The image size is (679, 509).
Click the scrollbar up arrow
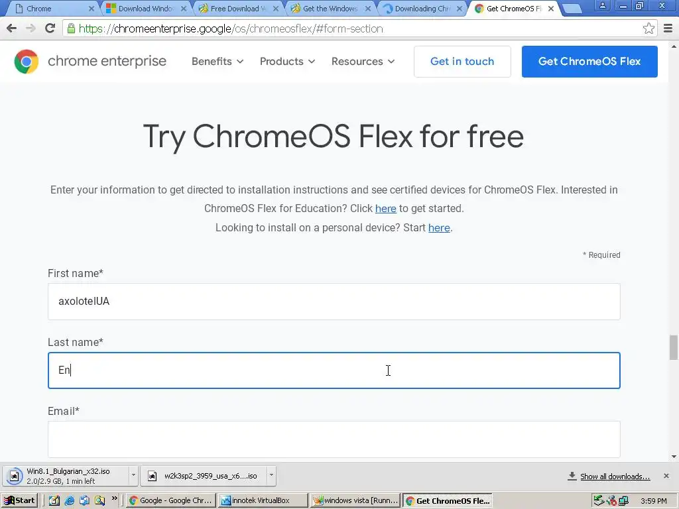[x=674, y=46]
